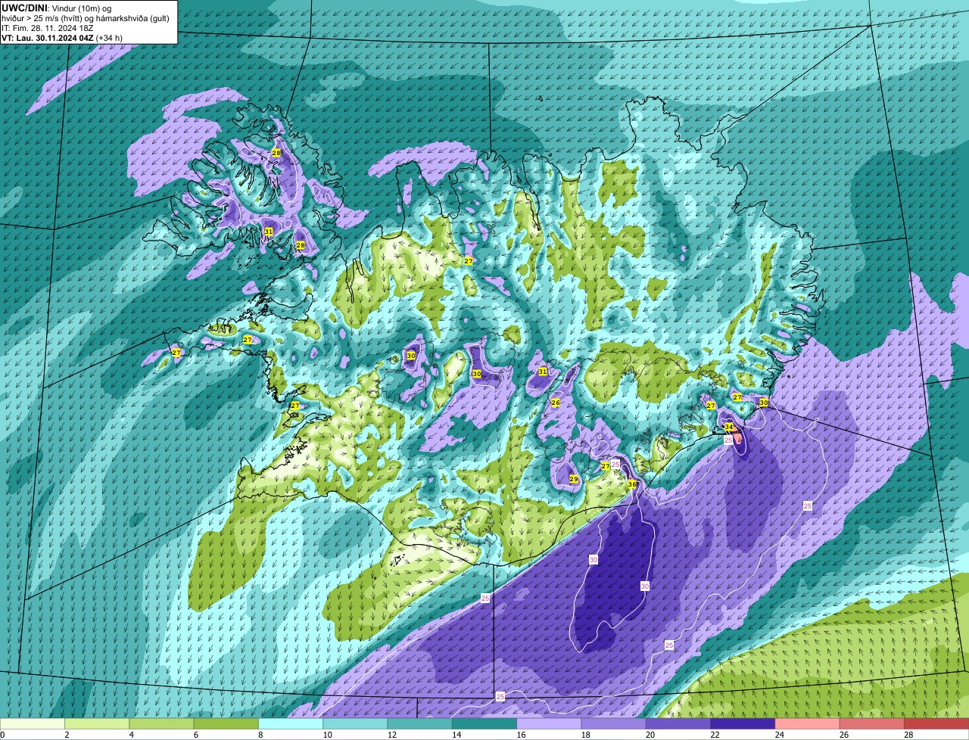Pick the purple swatch between 20 and 22

(678, 723)
